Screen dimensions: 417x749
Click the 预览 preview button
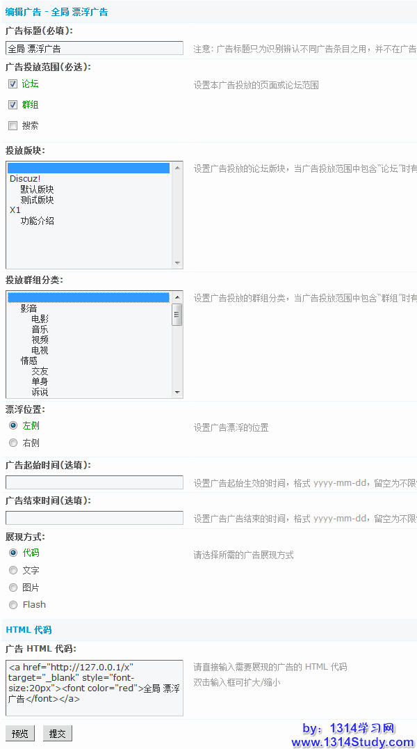(20, 734)
